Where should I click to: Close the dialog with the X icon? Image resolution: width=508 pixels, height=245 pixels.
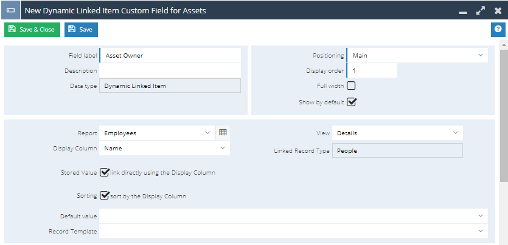[x=498, y=11]
